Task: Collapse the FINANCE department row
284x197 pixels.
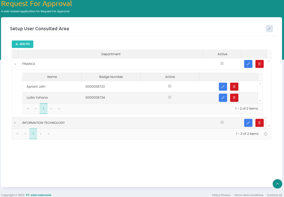Action: [x=15, y=64]
